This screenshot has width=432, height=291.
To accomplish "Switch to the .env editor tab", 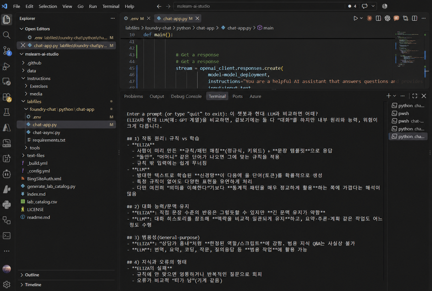I will [x=137, y=18].
